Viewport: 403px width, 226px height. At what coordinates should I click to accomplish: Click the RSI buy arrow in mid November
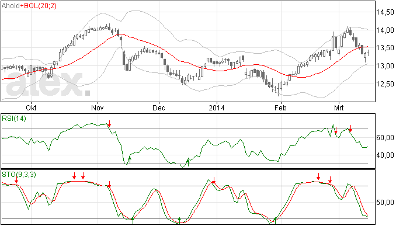coord(130,160)
